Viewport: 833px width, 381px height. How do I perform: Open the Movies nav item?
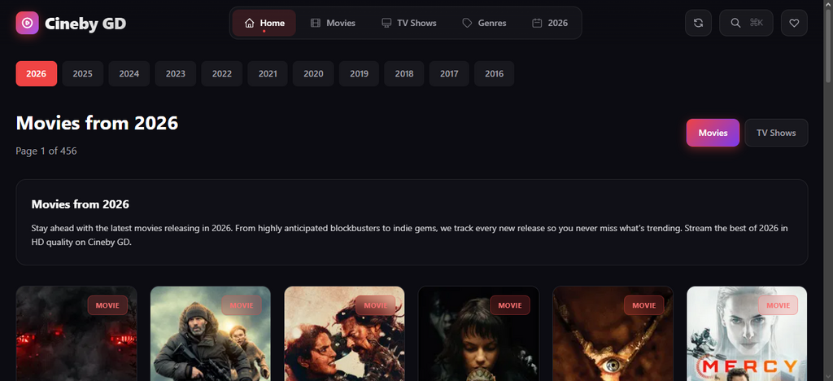point(333,23)
